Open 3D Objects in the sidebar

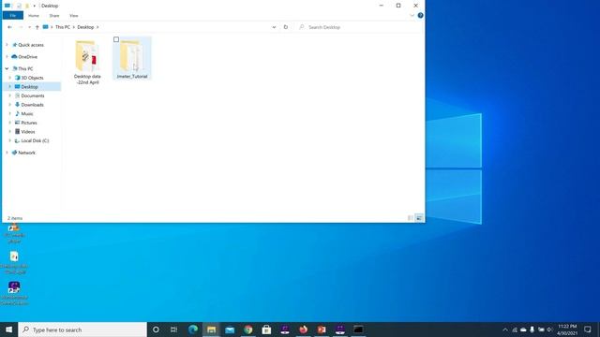pyautogui.click(x=32, y=78)
